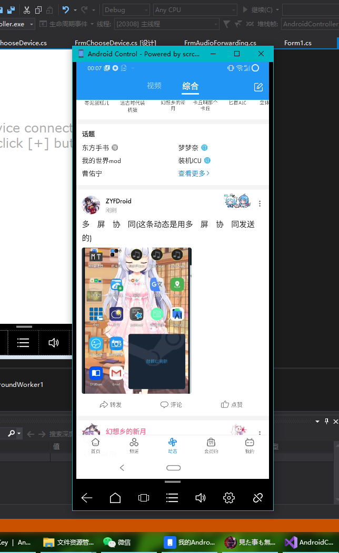Viewport: 339px width, 553px height.
Task: Open 我的Andro... app from the taskbar
Action: (190, 542)
